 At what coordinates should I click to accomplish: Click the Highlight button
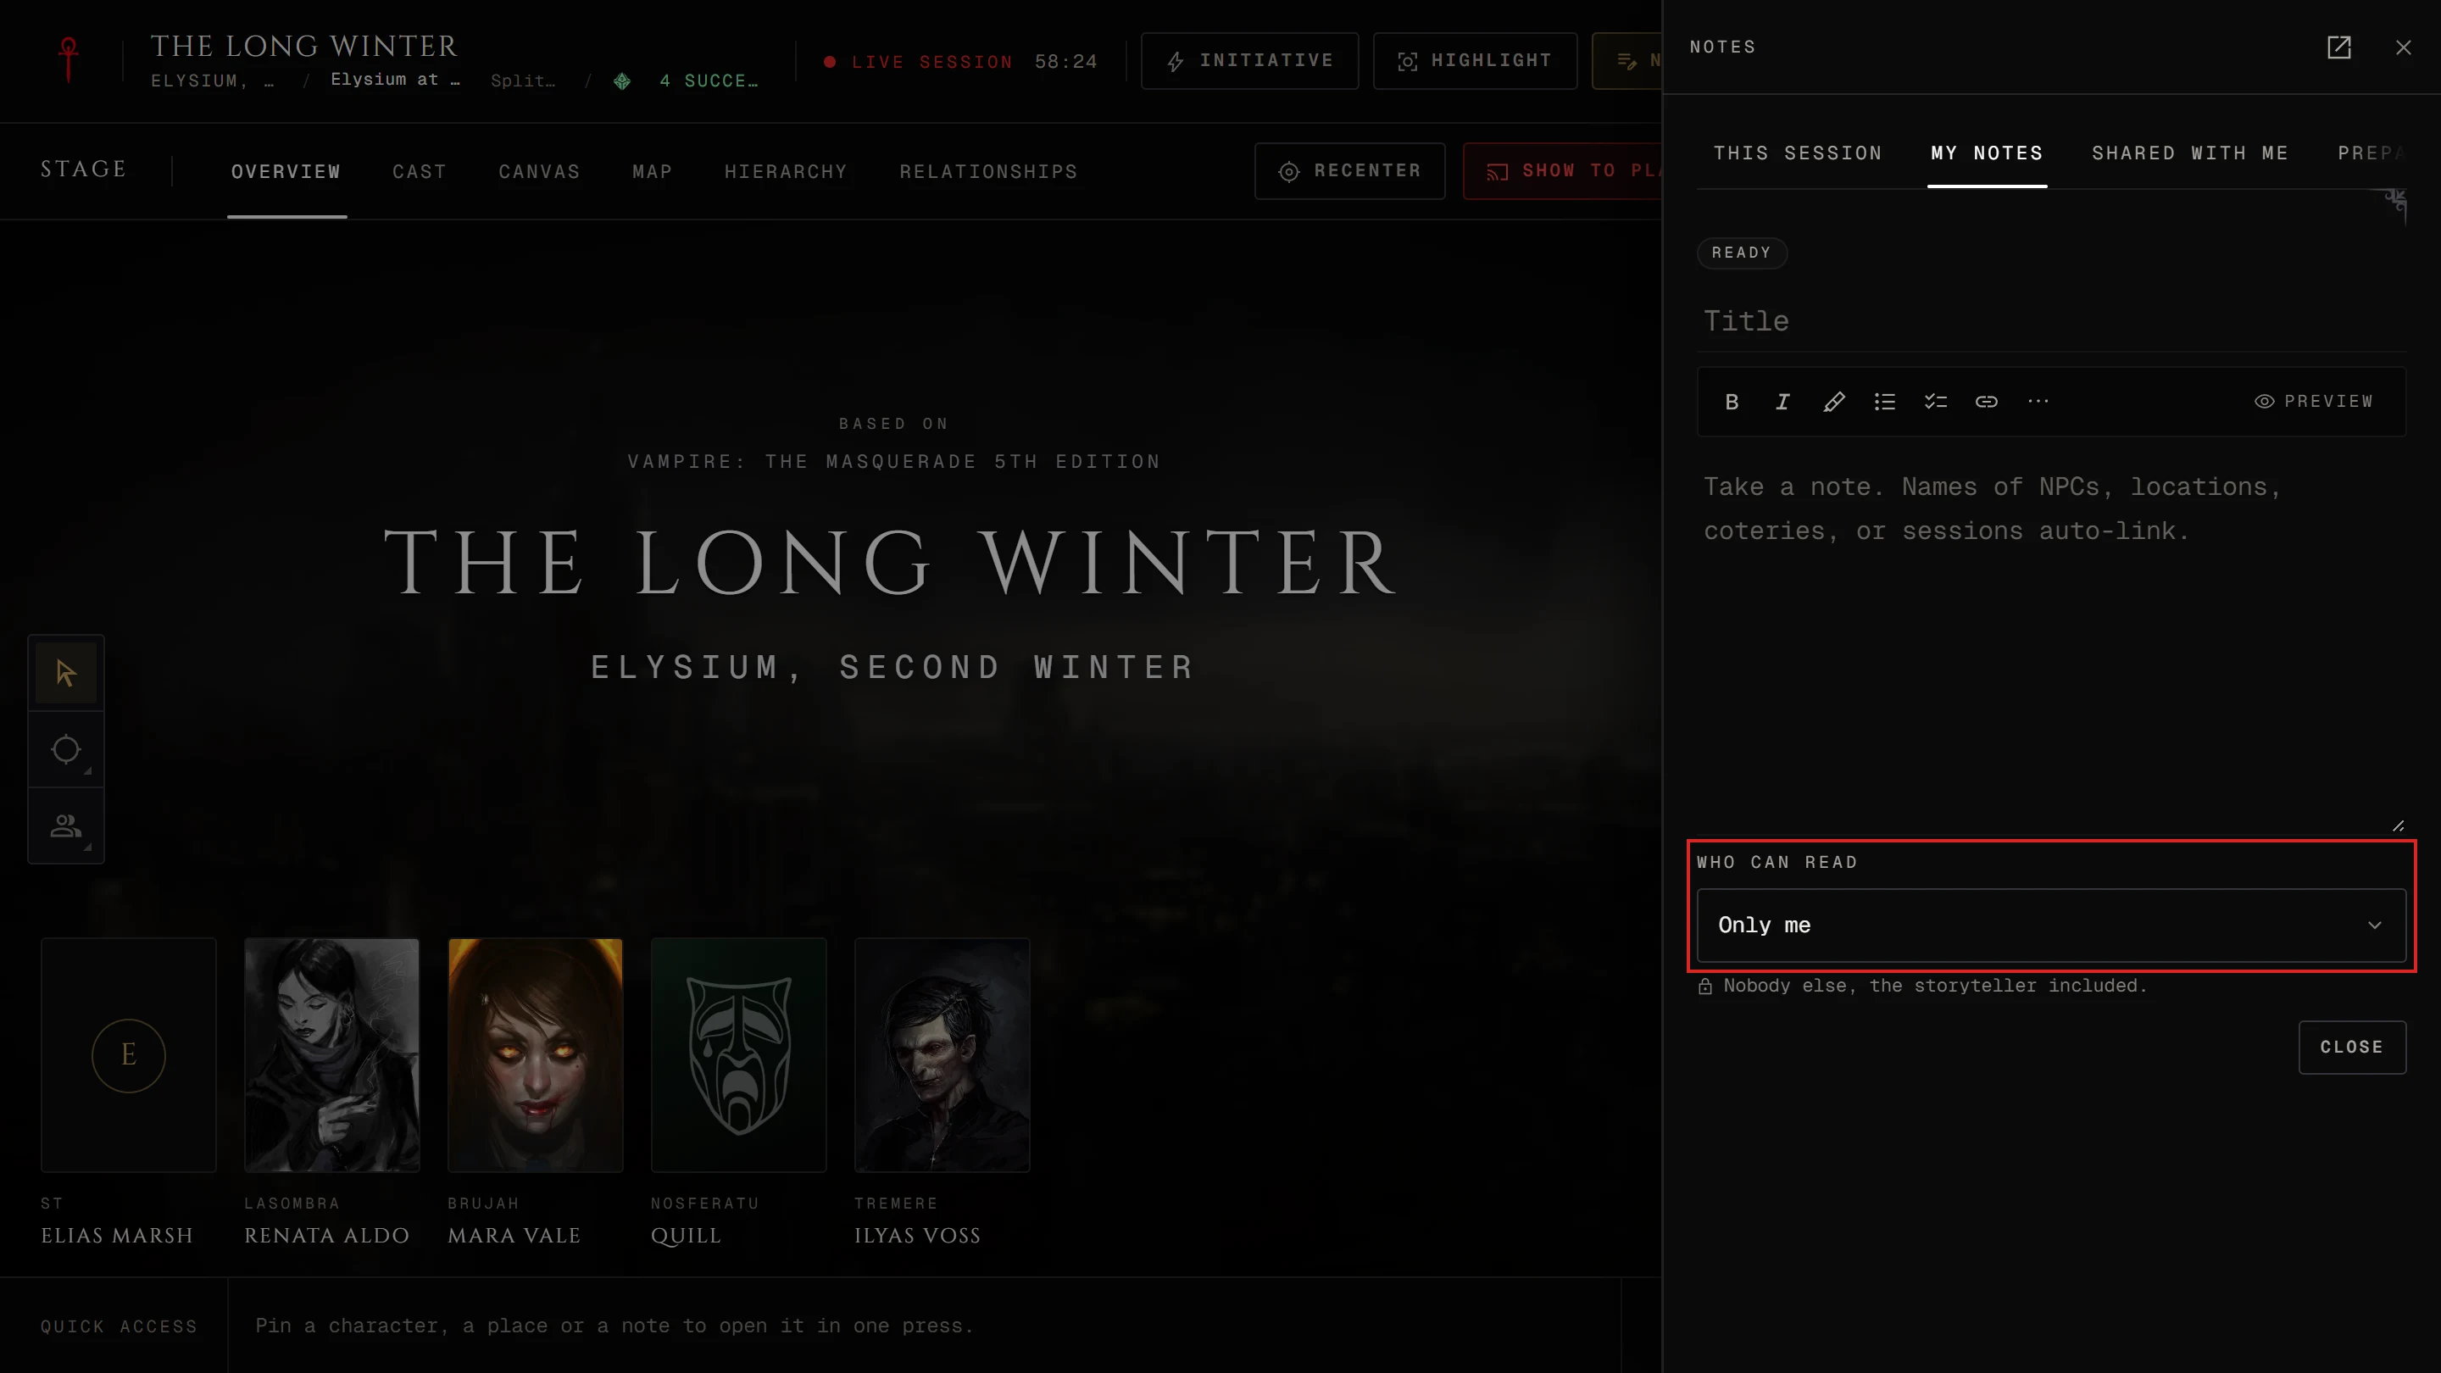pyautogui.click(x=1476, y=61)
